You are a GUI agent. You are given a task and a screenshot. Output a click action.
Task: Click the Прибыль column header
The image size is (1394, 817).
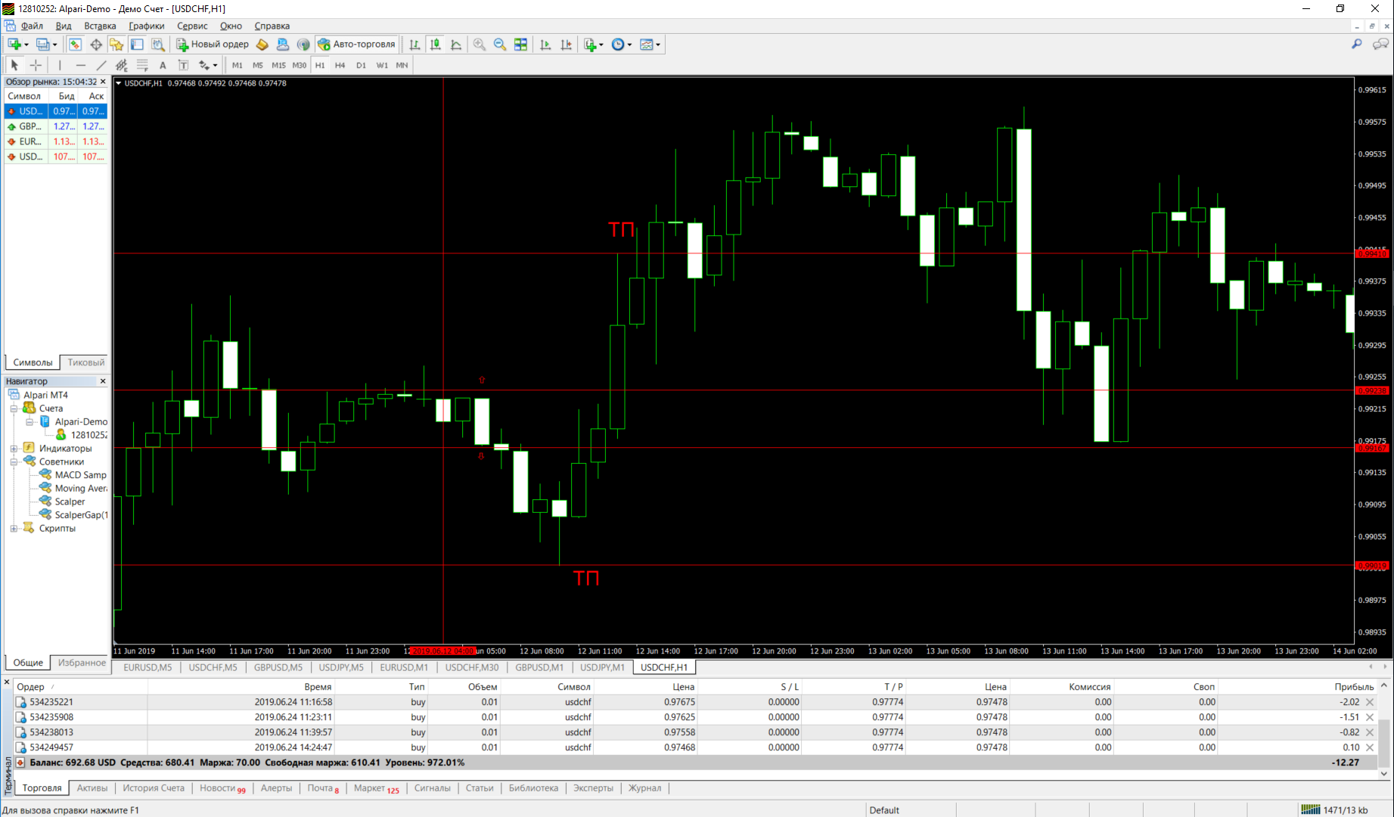pos(1354,687)
